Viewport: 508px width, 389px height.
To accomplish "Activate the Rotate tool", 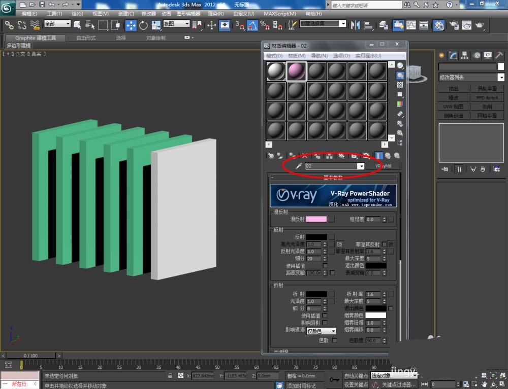I will click(x=144, y=25).
